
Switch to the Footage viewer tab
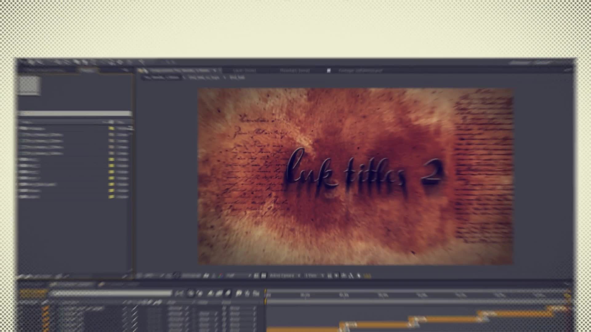click(360, 70)
